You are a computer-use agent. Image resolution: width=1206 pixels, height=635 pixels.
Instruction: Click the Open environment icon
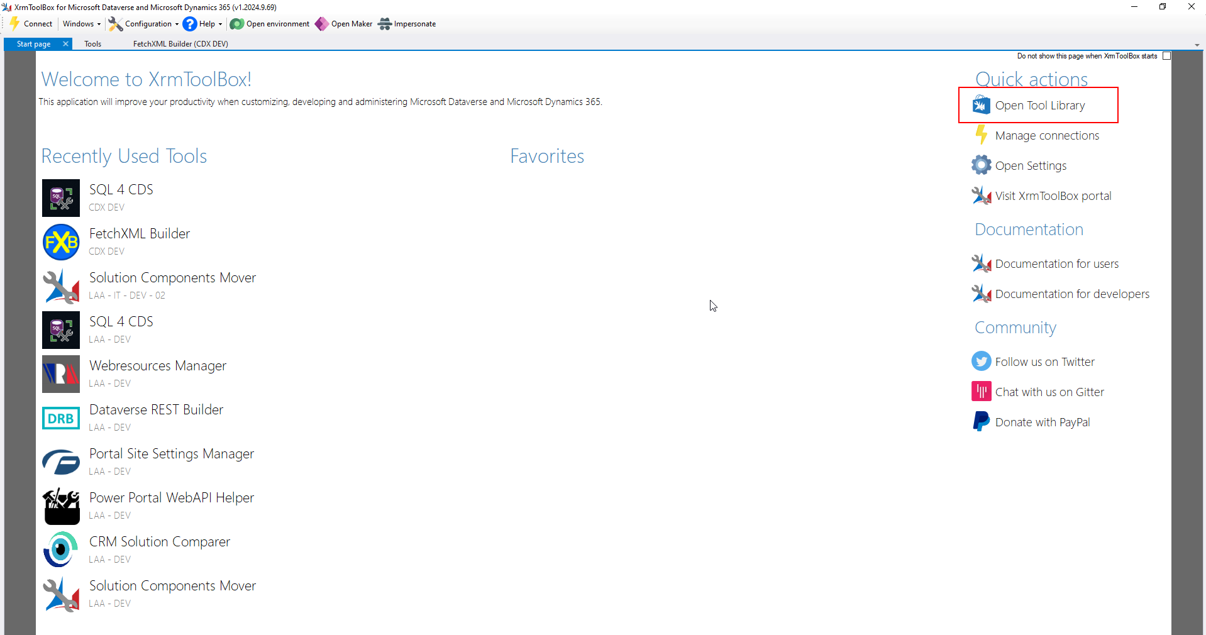pos(236,24)
